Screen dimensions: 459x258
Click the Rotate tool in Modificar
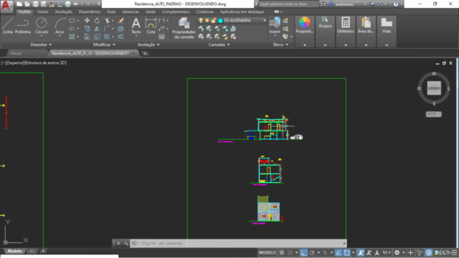point(97,21)
